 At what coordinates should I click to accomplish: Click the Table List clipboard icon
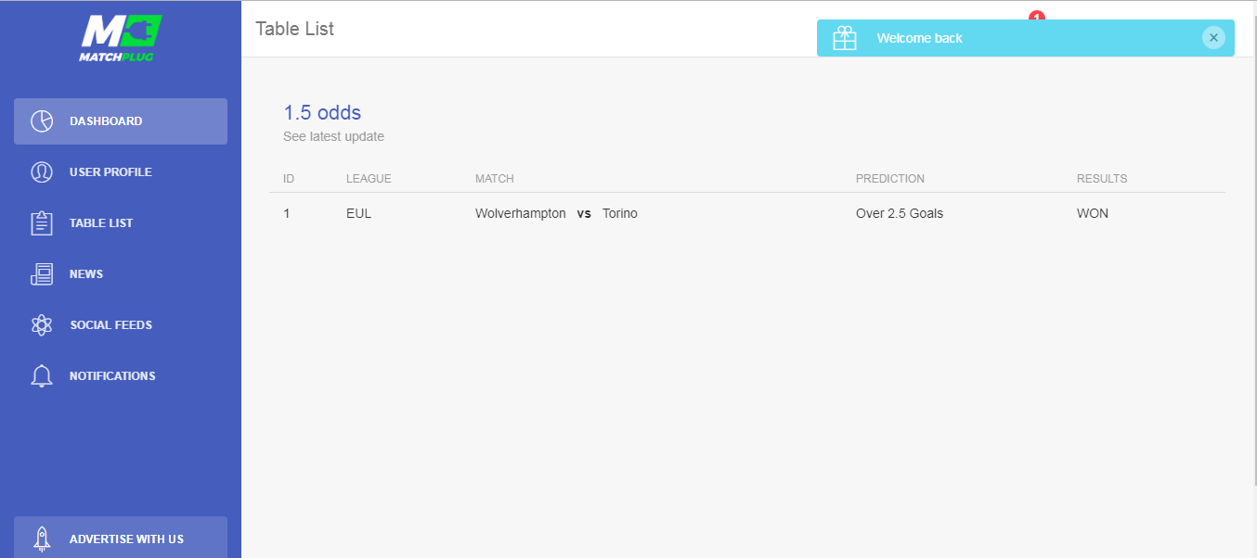[42, 223]
